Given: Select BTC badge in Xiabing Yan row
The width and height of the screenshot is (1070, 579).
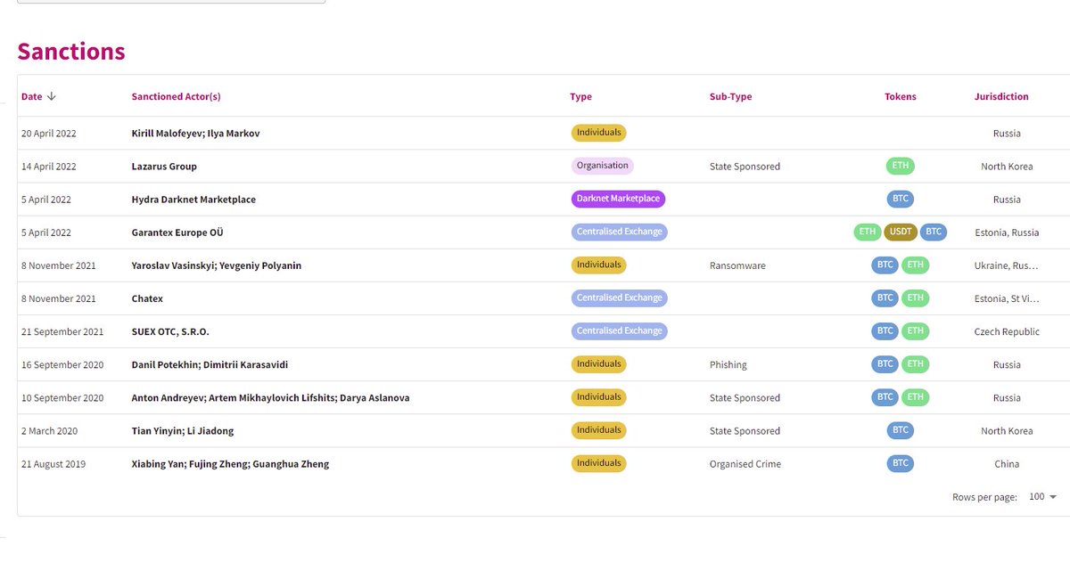Looking at the screenshot, I should click(900, 462).
